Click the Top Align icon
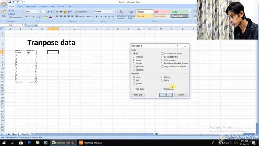Screen dimensions: 259x146 (x=57, y=12)
